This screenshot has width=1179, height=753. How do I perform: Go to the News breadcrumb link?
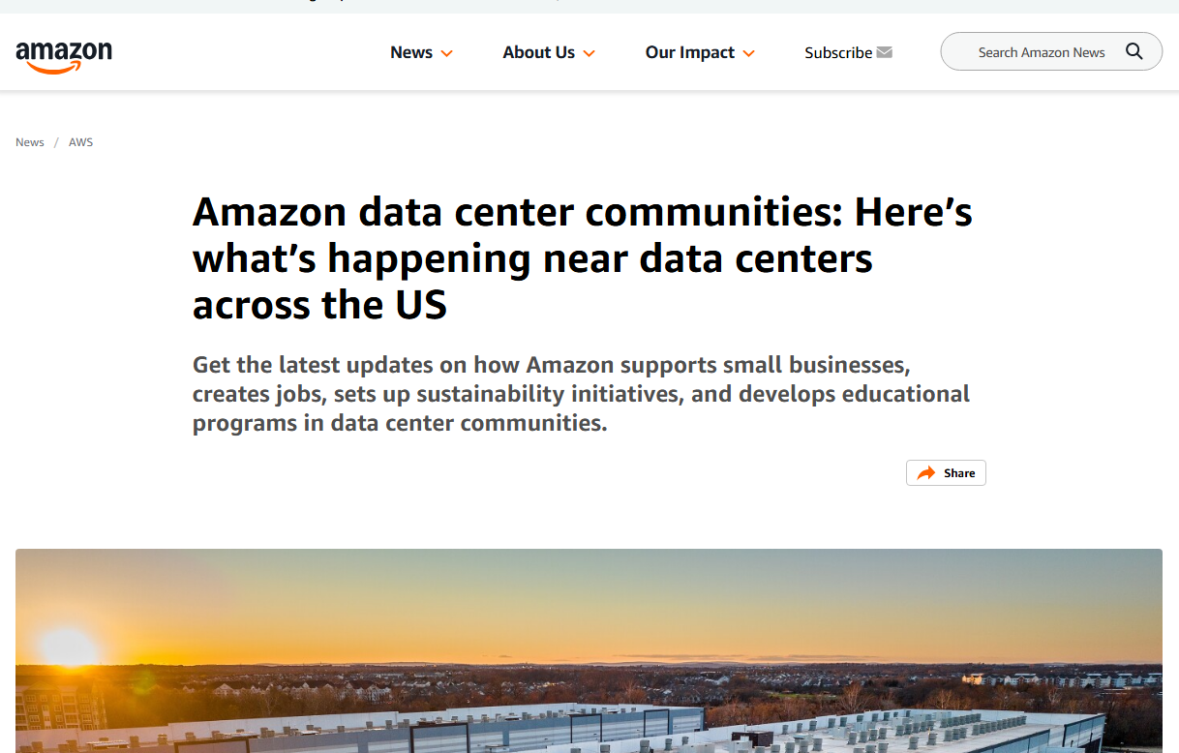[30, 142]
